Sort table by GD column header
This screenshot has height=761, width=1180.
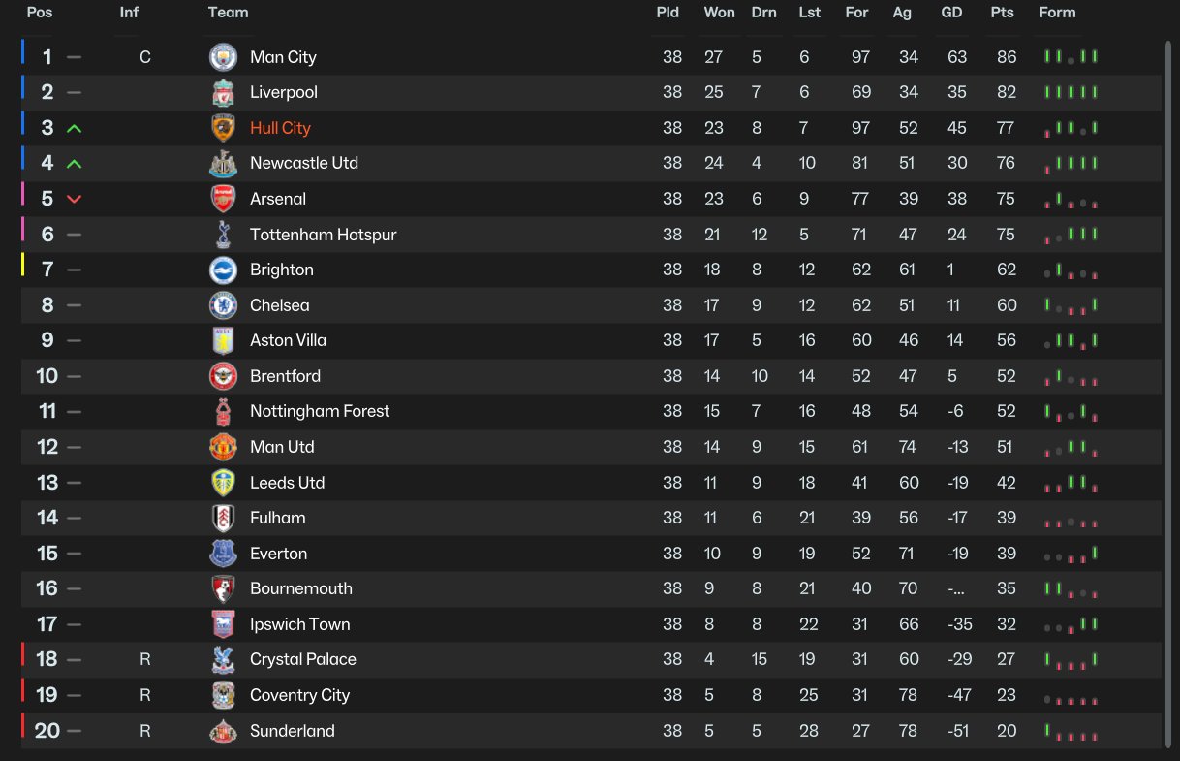tap(951, 13)
